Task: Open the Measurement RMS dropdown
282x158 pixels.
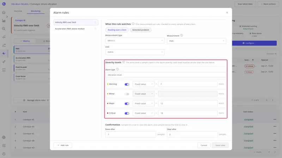Action: tap(196, 41)
